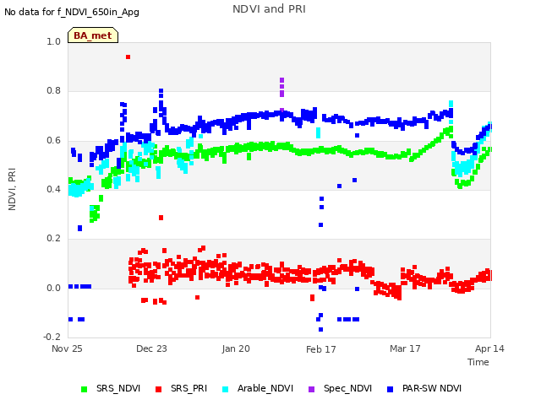Viewport: 541px width, 405px height.
Task: Click the Feb 17 x-axis tick label
Action: 321,349
